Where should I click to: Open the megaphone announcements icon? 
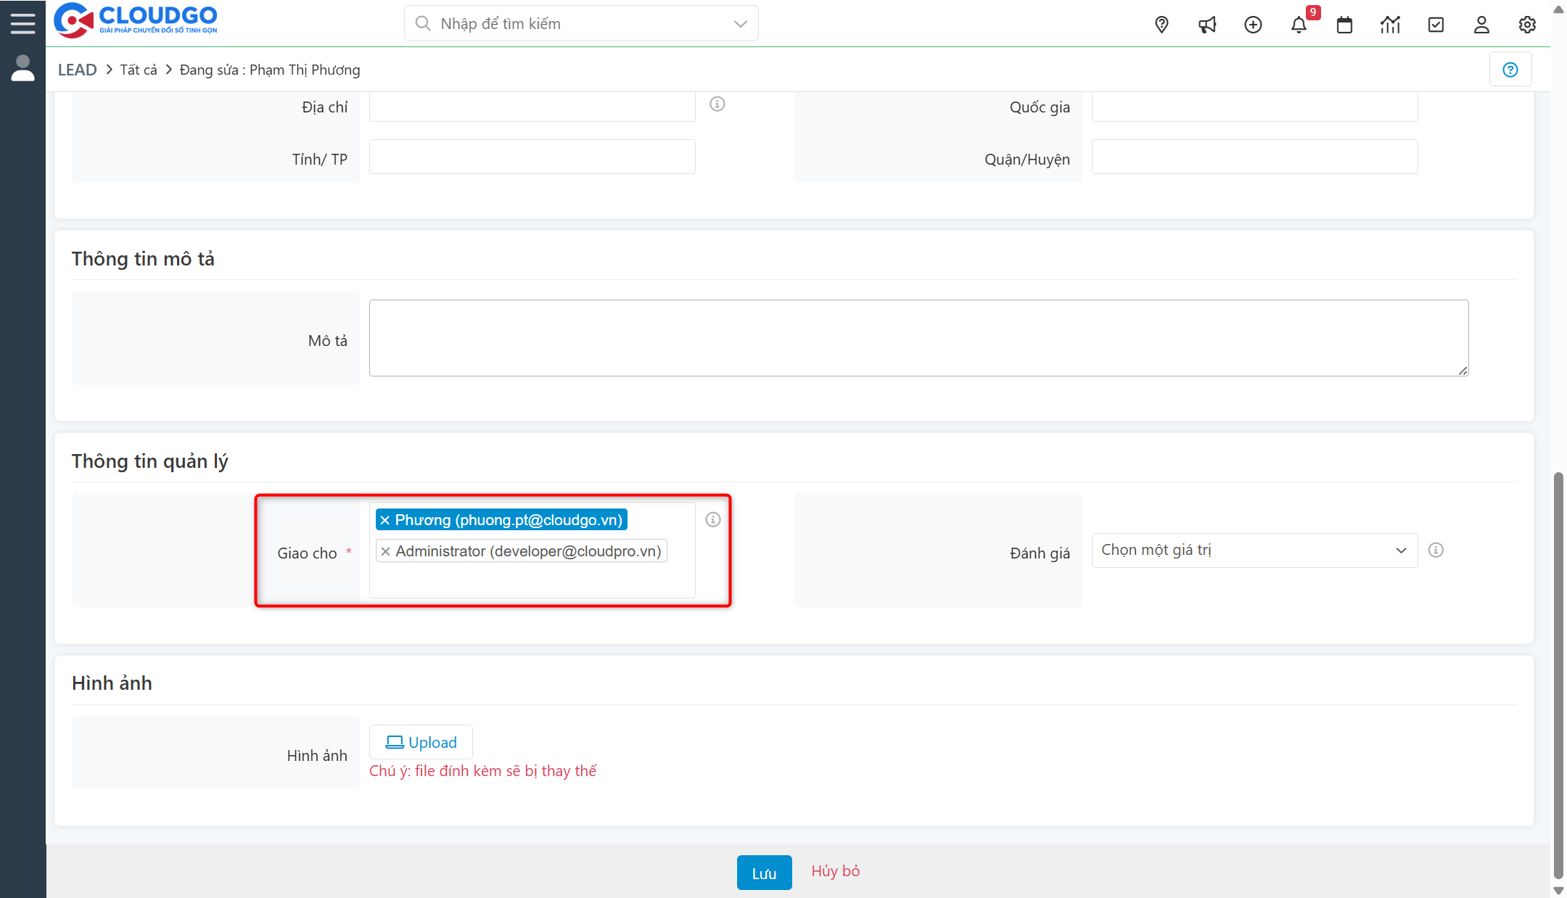click(x=1207, y=25)
